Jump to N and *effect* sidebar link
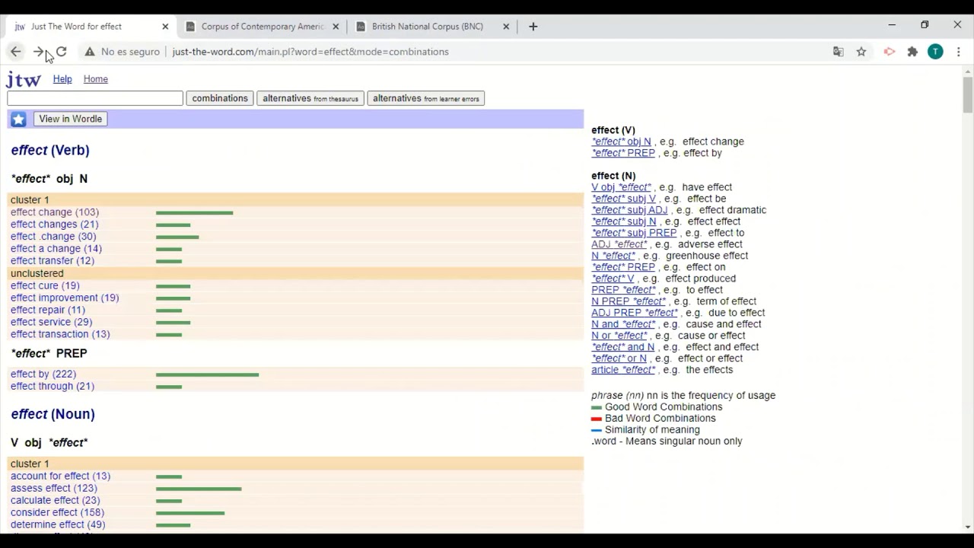This screenshot has width=974, height=548. tap(623, 324)
